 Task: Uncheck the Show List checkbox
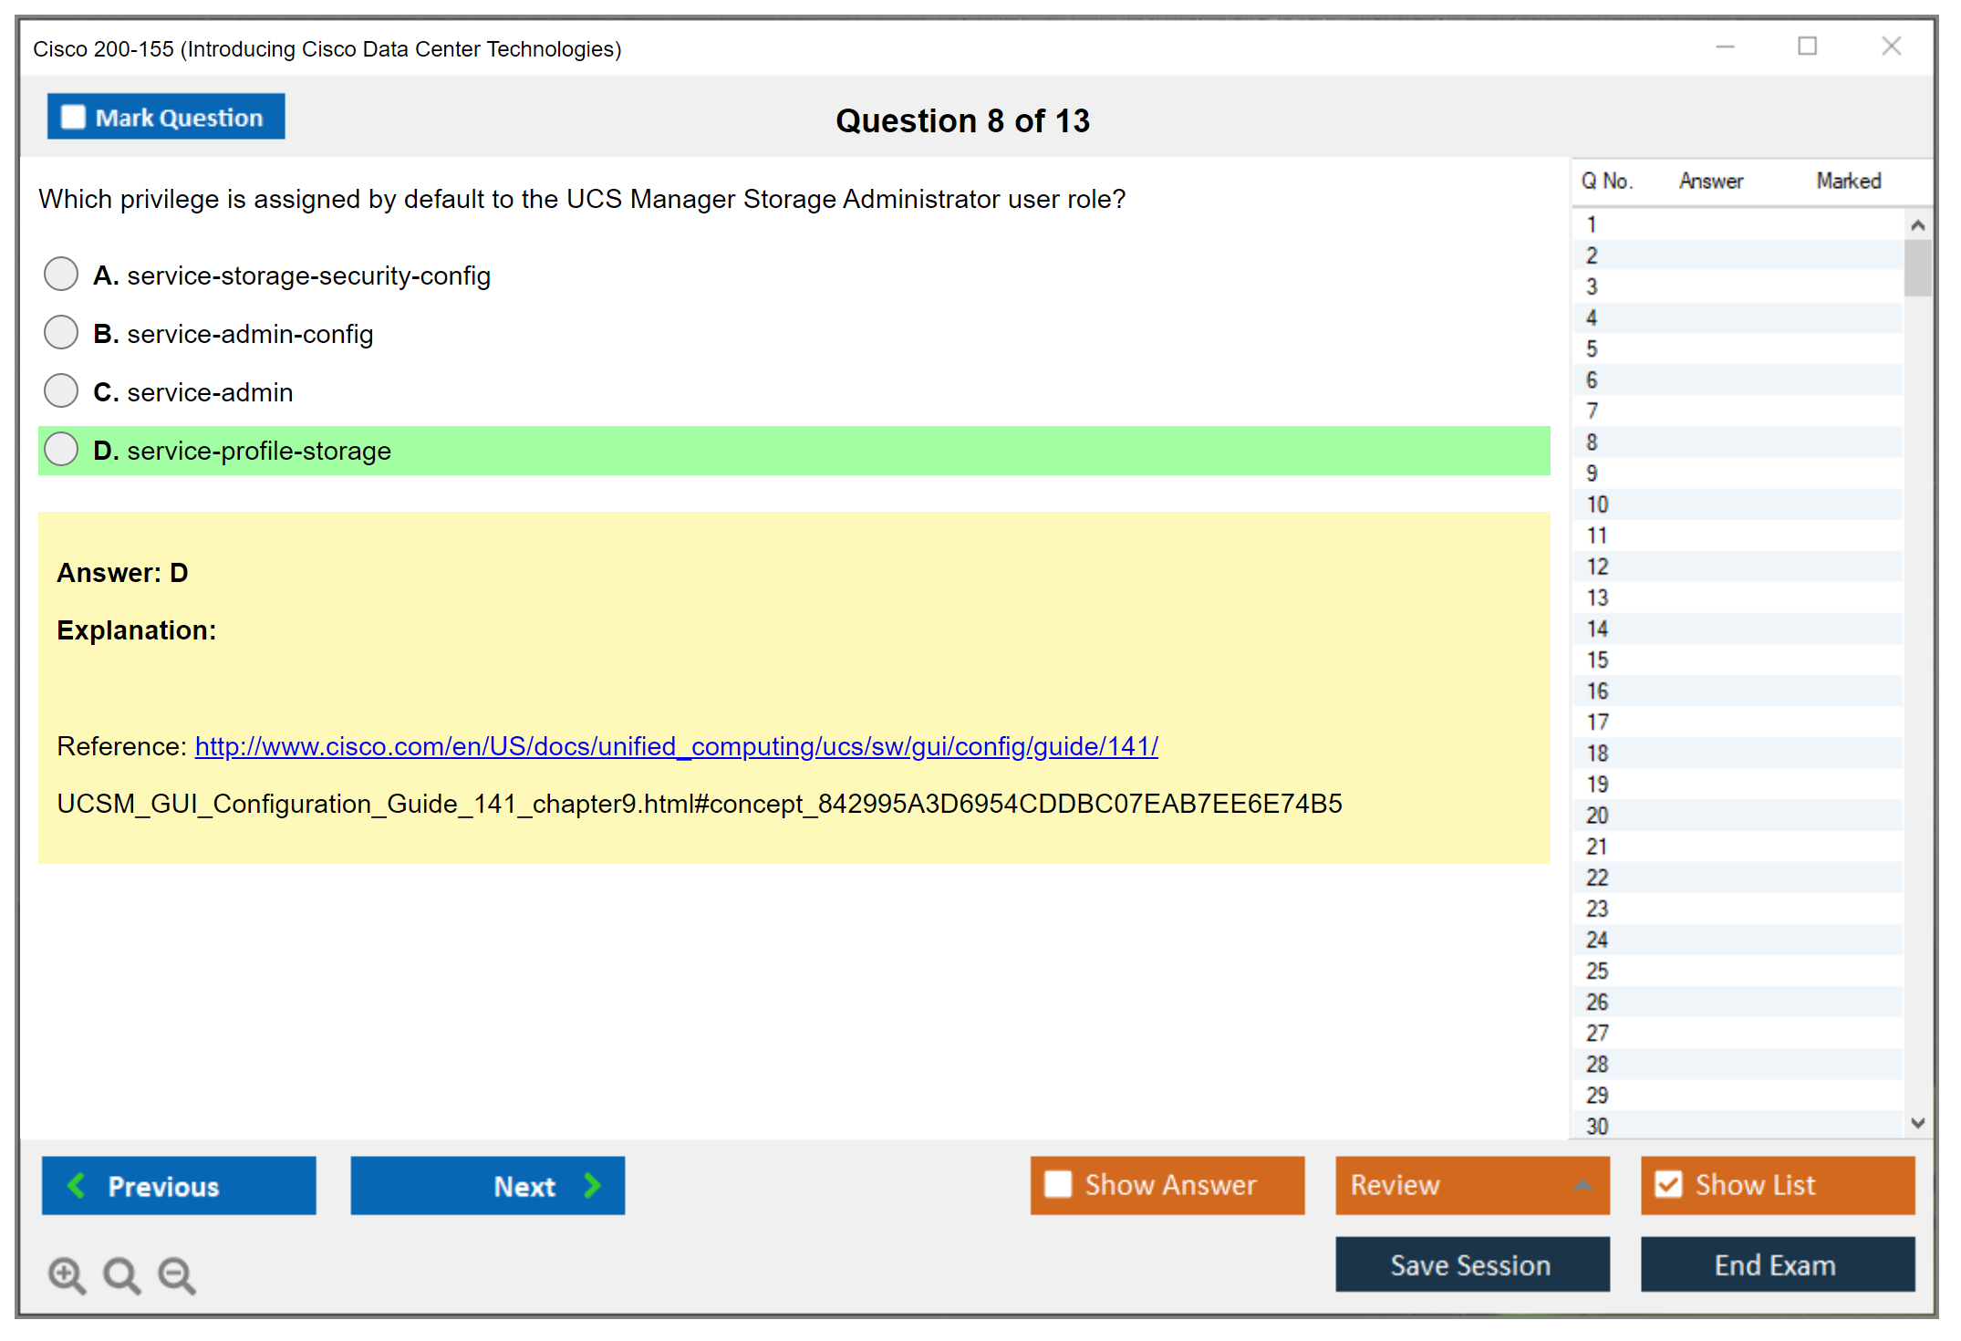[1668, 1185]
